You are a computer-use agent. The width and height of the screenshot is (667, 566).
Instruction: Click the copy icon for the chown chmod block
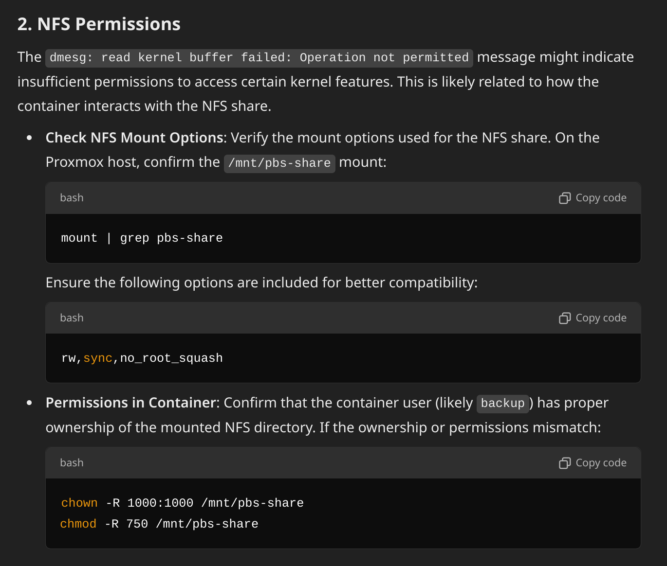point(564,463)
